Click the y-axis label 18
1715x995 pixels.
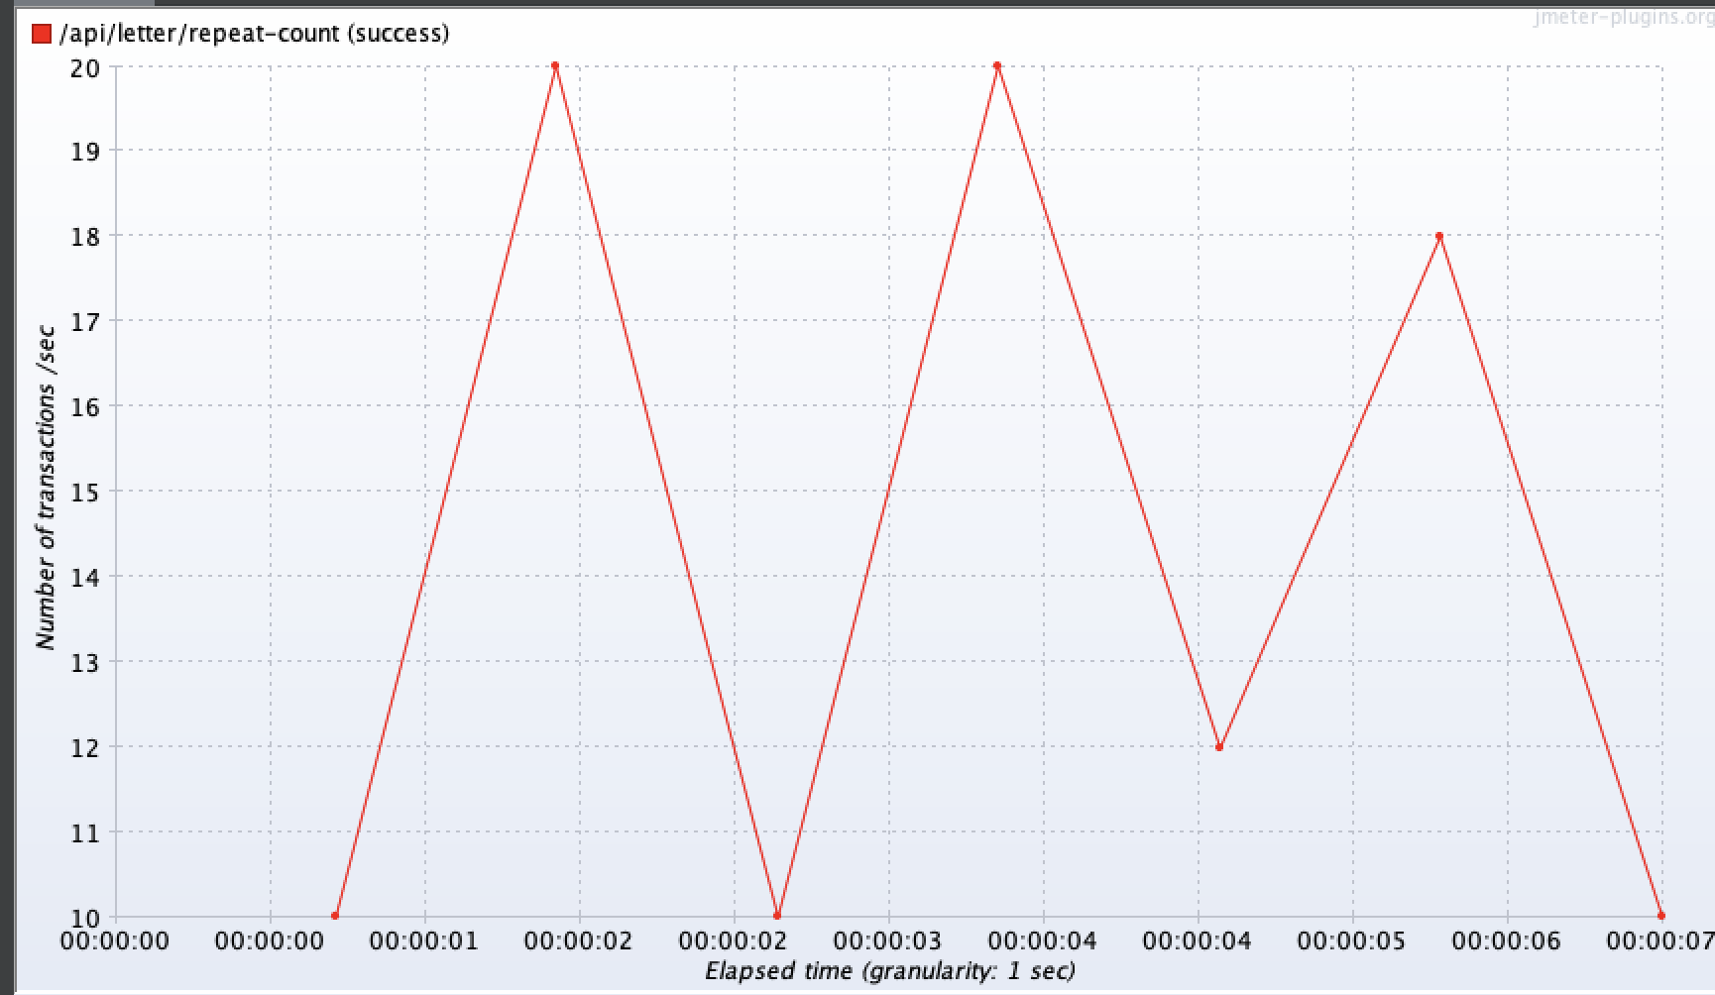click(x=85, y=237)
